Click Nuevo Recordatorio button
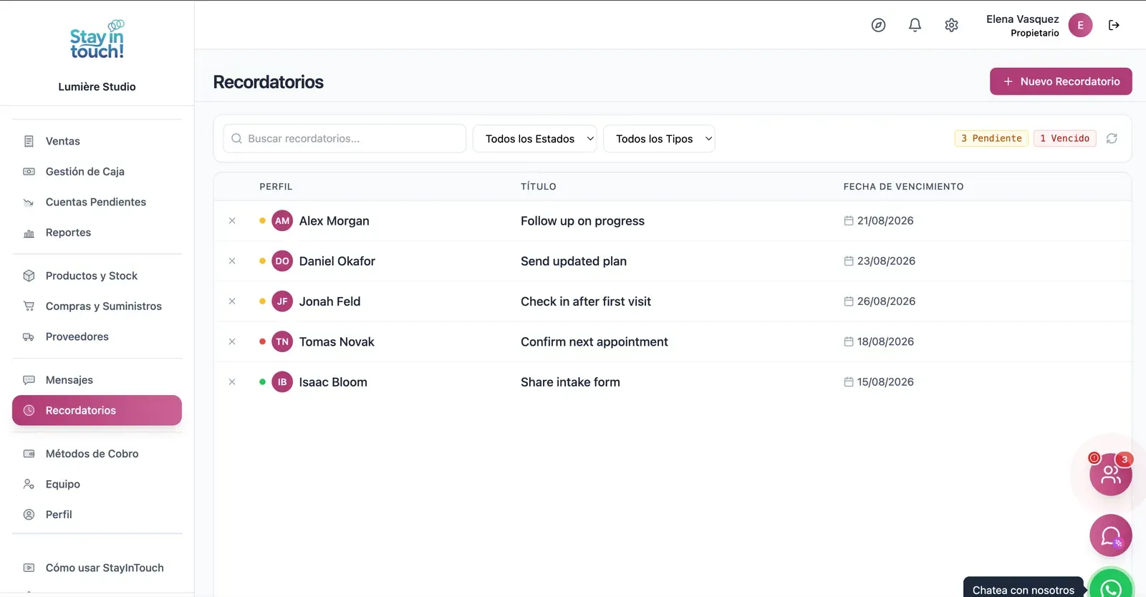The height and width of the screenshot is (597, 1146). (1061, 82)
